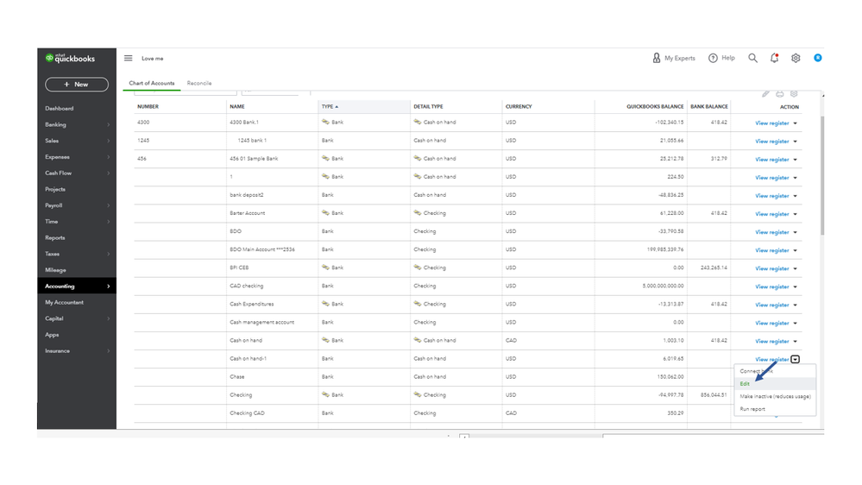Open My Experts person icon

coord(657,58)
